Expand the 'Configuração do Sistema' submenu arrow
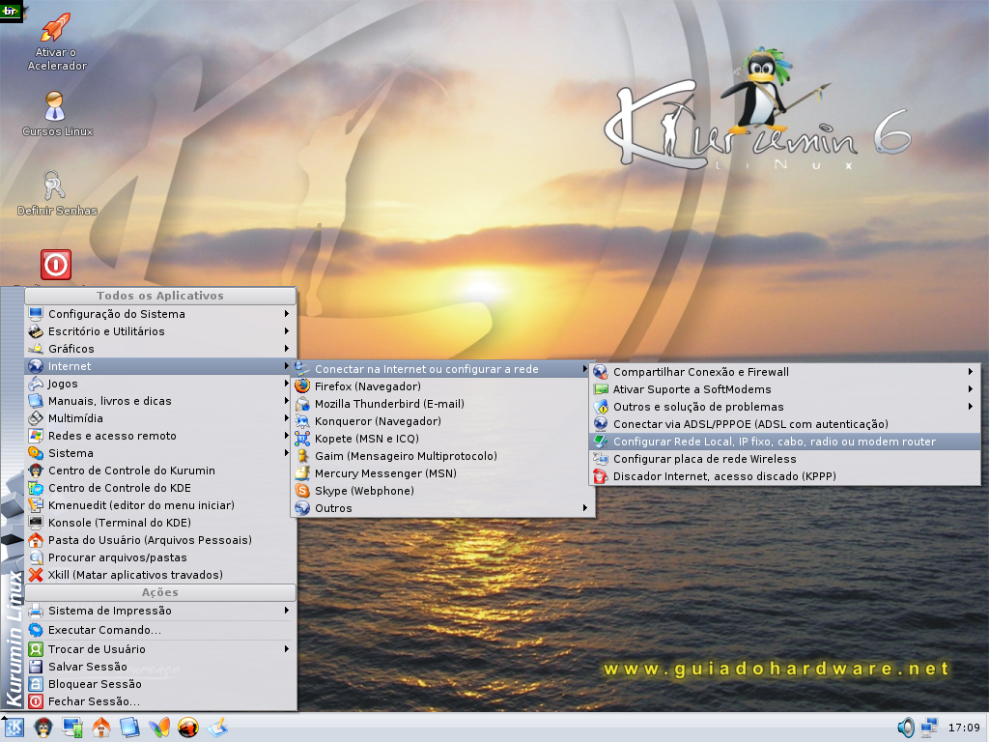989x742 pixels. click(286, 314)
